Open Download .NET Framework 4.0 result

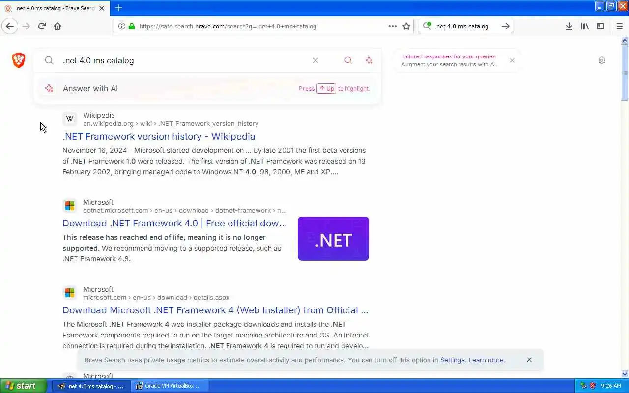(174, 223)
